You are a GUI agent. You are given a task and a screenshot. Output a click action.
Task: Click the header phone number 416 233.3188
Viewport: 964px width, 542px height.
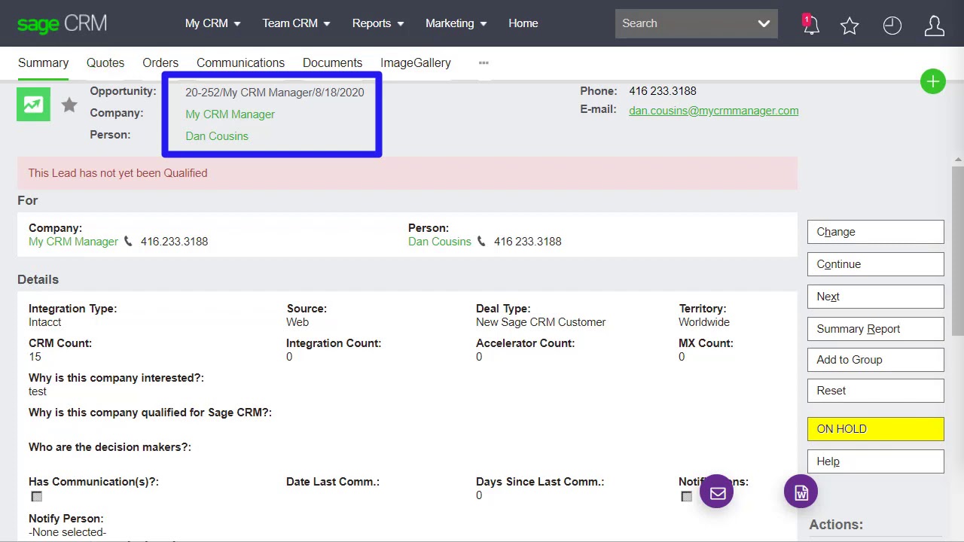(x=662, y=91)
